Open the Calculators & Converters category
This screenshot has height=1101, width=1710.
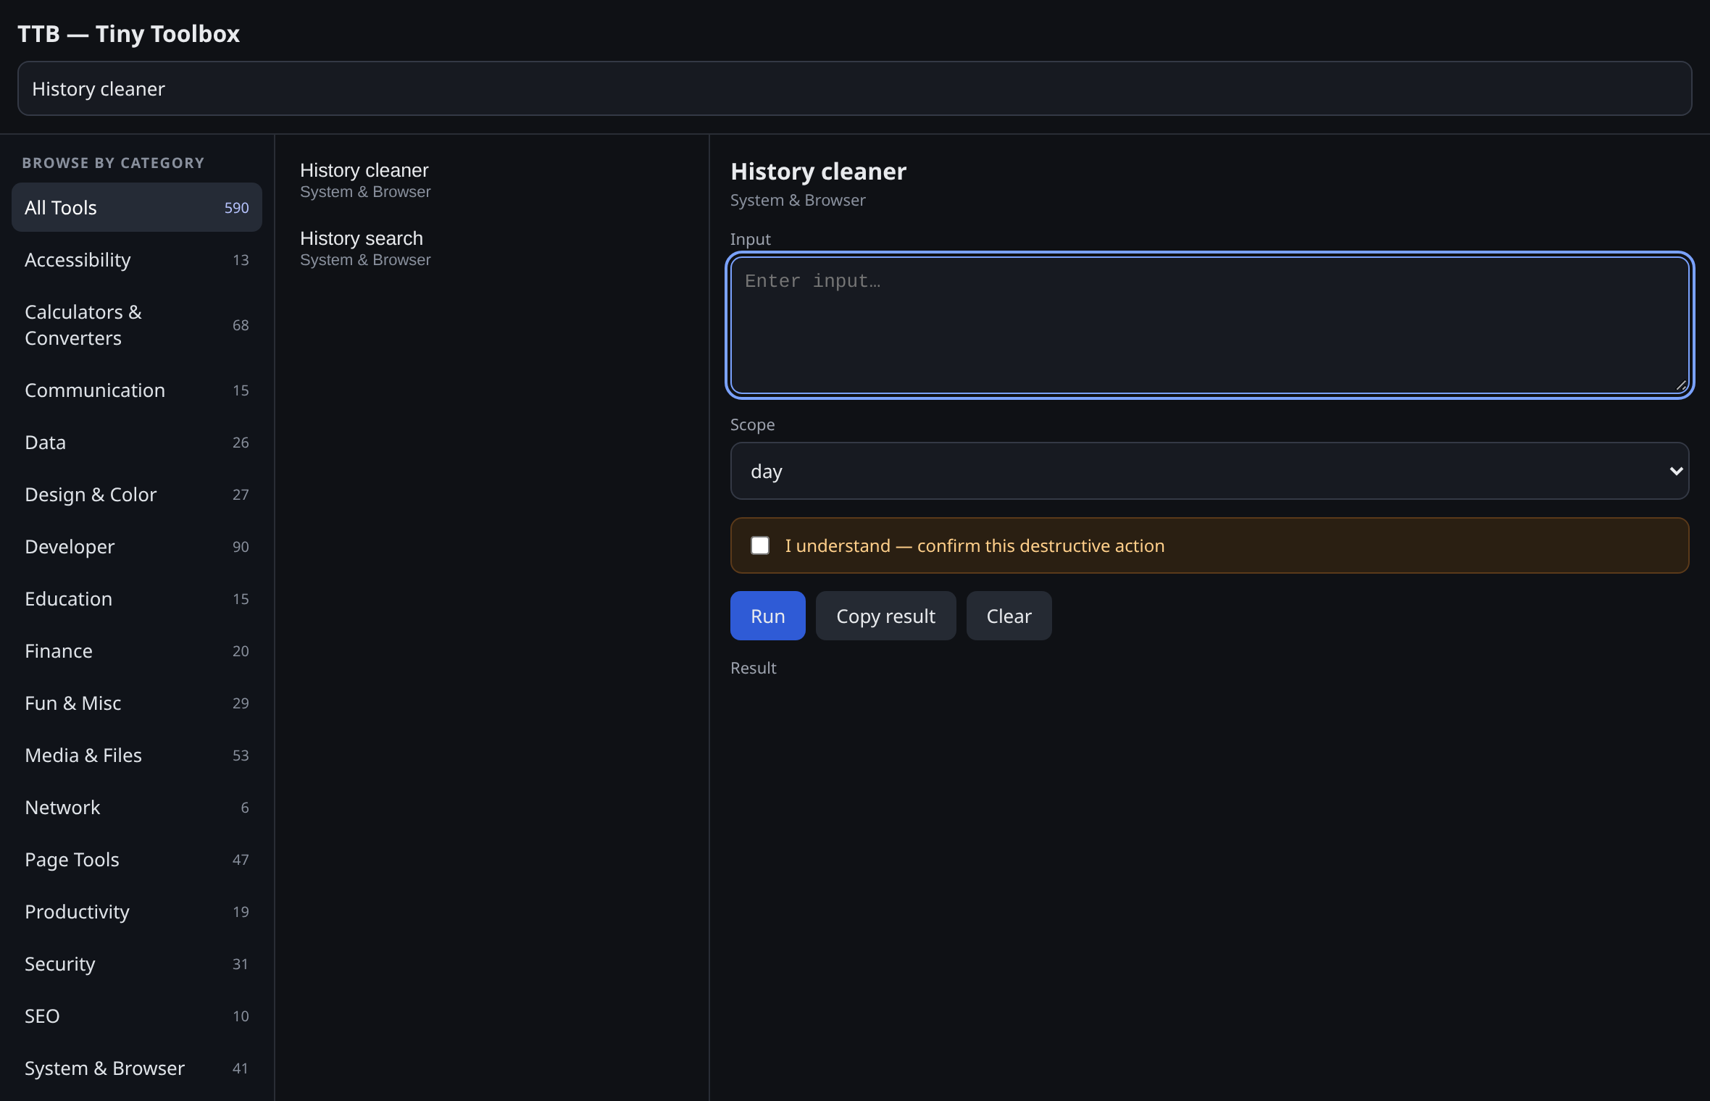[137, 325]
